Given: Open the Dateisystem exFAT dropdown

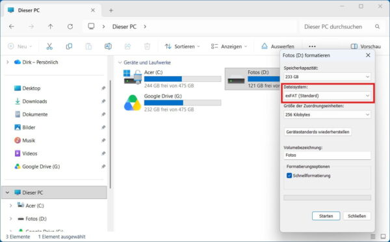Looking at the screenshot, I should click(327, 96).
